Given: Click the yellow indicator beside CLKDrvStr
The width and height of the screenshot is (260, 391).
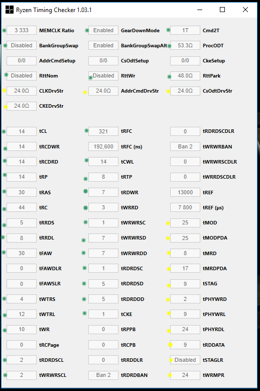Looking at the screenshot, I should point(4,91).
